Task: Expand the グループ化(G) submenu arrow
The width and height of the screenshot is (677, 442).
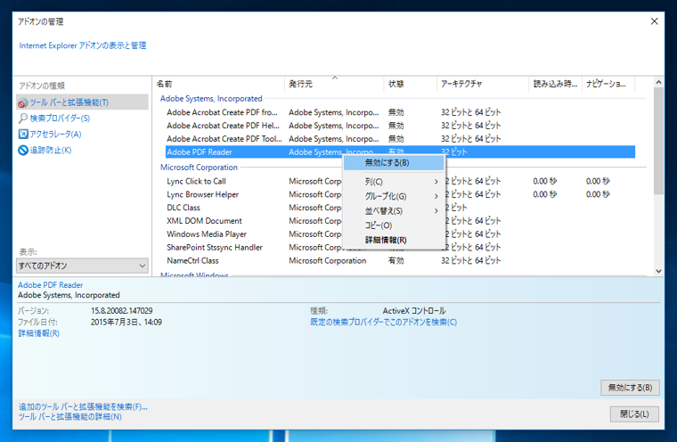Action: click(x=436, y=196)
